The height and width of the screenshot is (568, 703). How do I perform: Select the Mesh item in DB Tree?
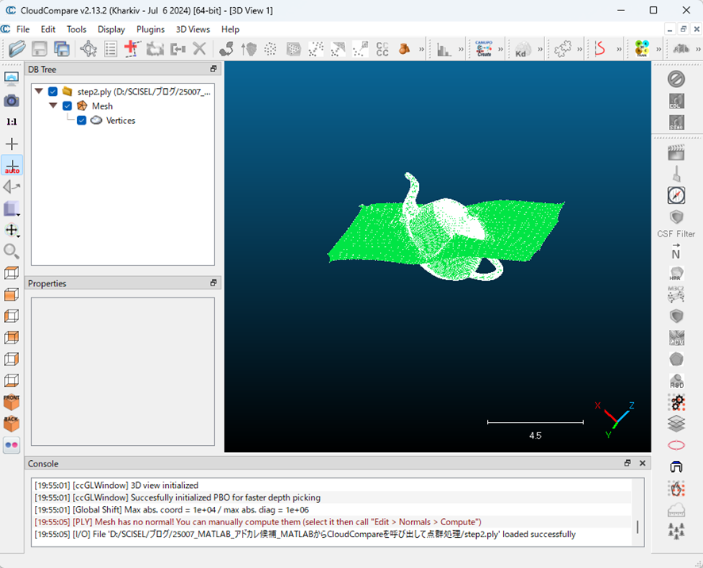pos(102,106)
